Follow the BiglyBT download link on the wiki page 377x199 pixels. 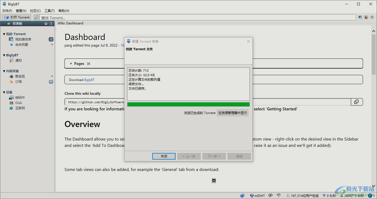pos(89,80)
